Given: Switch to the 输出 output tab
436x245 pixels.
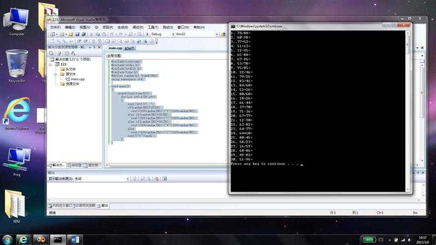Looking at the screenshot, I should pyautogui.click(x=103, y=206).
